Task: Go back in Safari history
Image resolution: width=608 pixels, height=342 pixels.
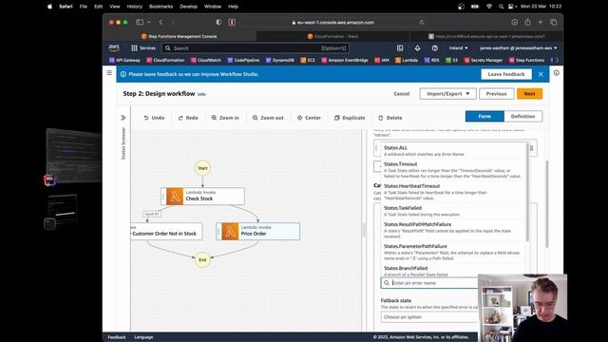Action: [161, 23]
